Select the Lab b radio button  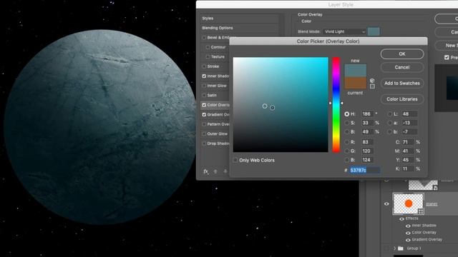(x=389, y=132)
